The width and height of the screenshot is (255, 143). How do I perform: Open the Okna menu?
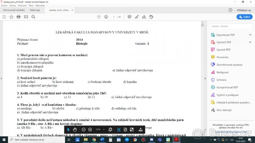[x=31, y=5]
